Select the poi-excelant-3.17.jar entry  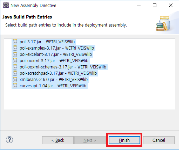pos(53,54)
